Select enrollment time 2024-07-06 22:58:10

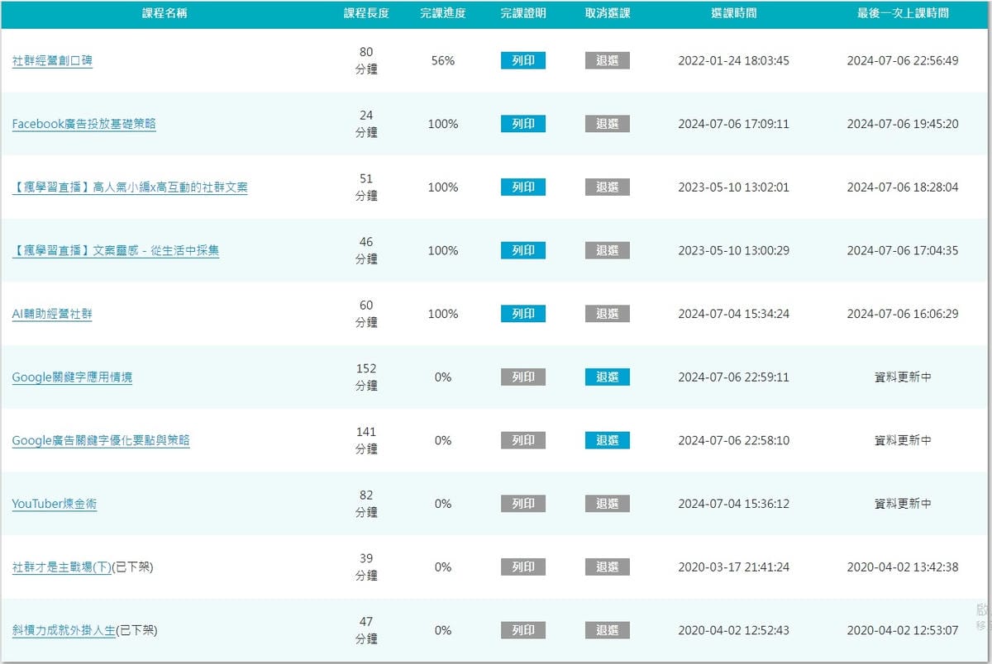(733, 440)
